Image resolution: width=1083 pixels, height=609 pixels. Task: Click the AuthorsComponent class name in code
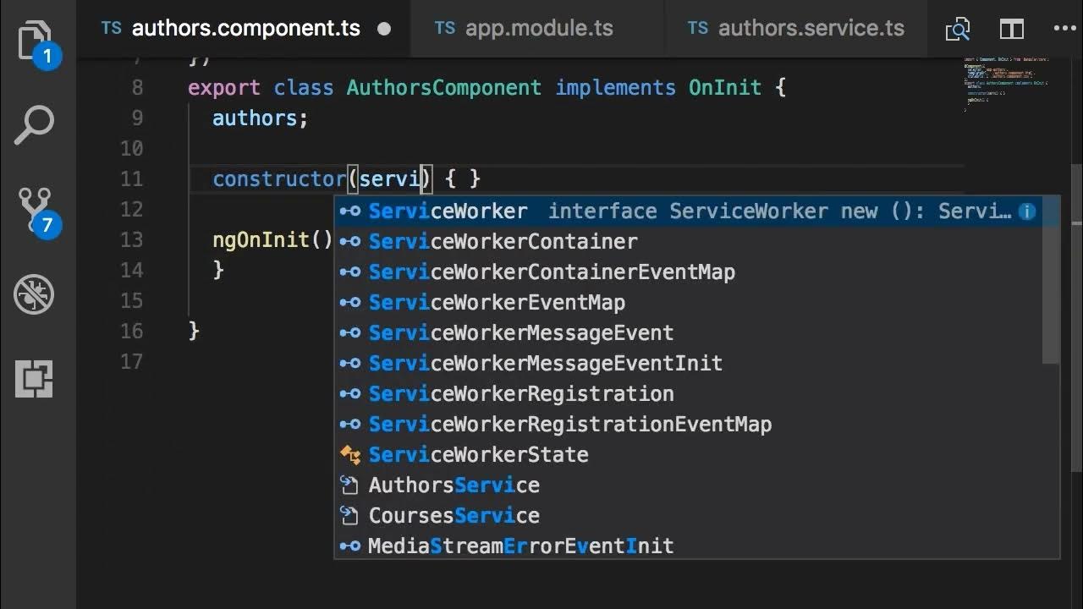443,88
